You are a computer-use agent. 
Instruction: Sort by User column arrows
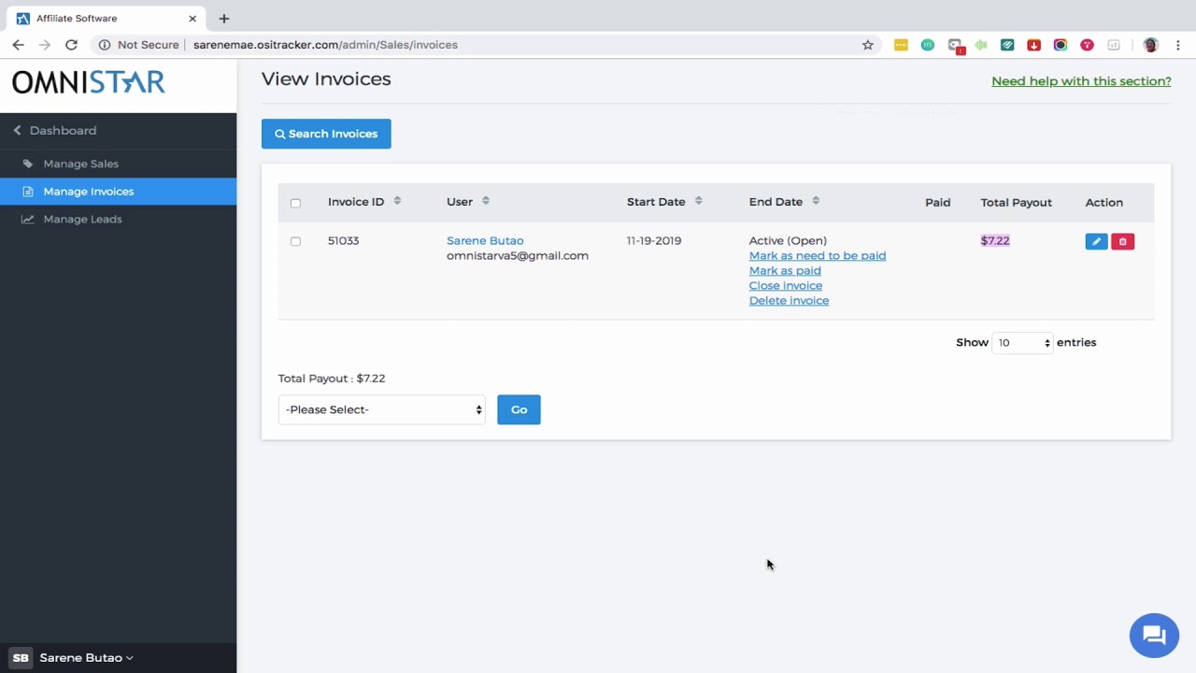coord(486,201)
